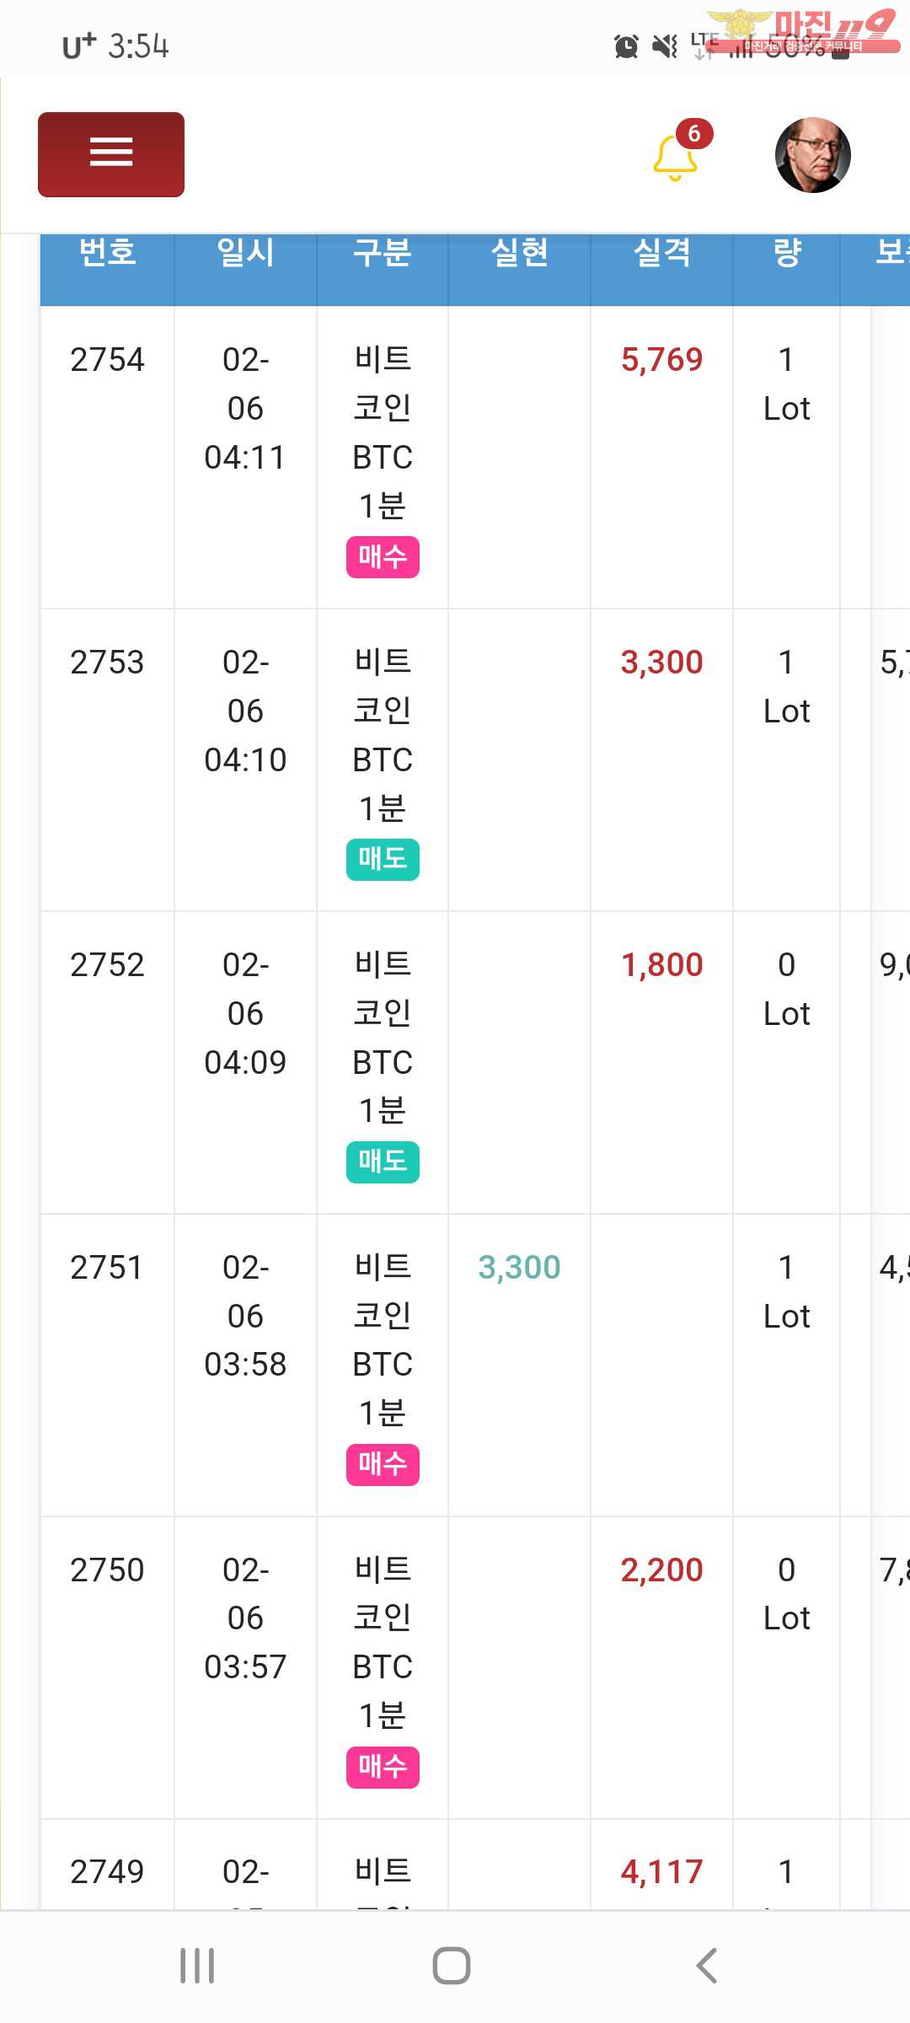Tap the 구분 column header
Image resolution: width=910 pixels, height=2023 pixels.
click(x=383, y=252)
